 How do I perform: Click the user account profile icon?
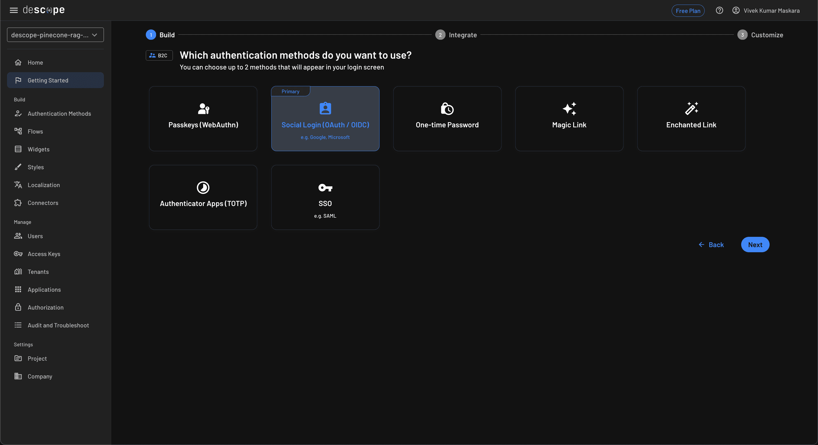coord(736,11)
